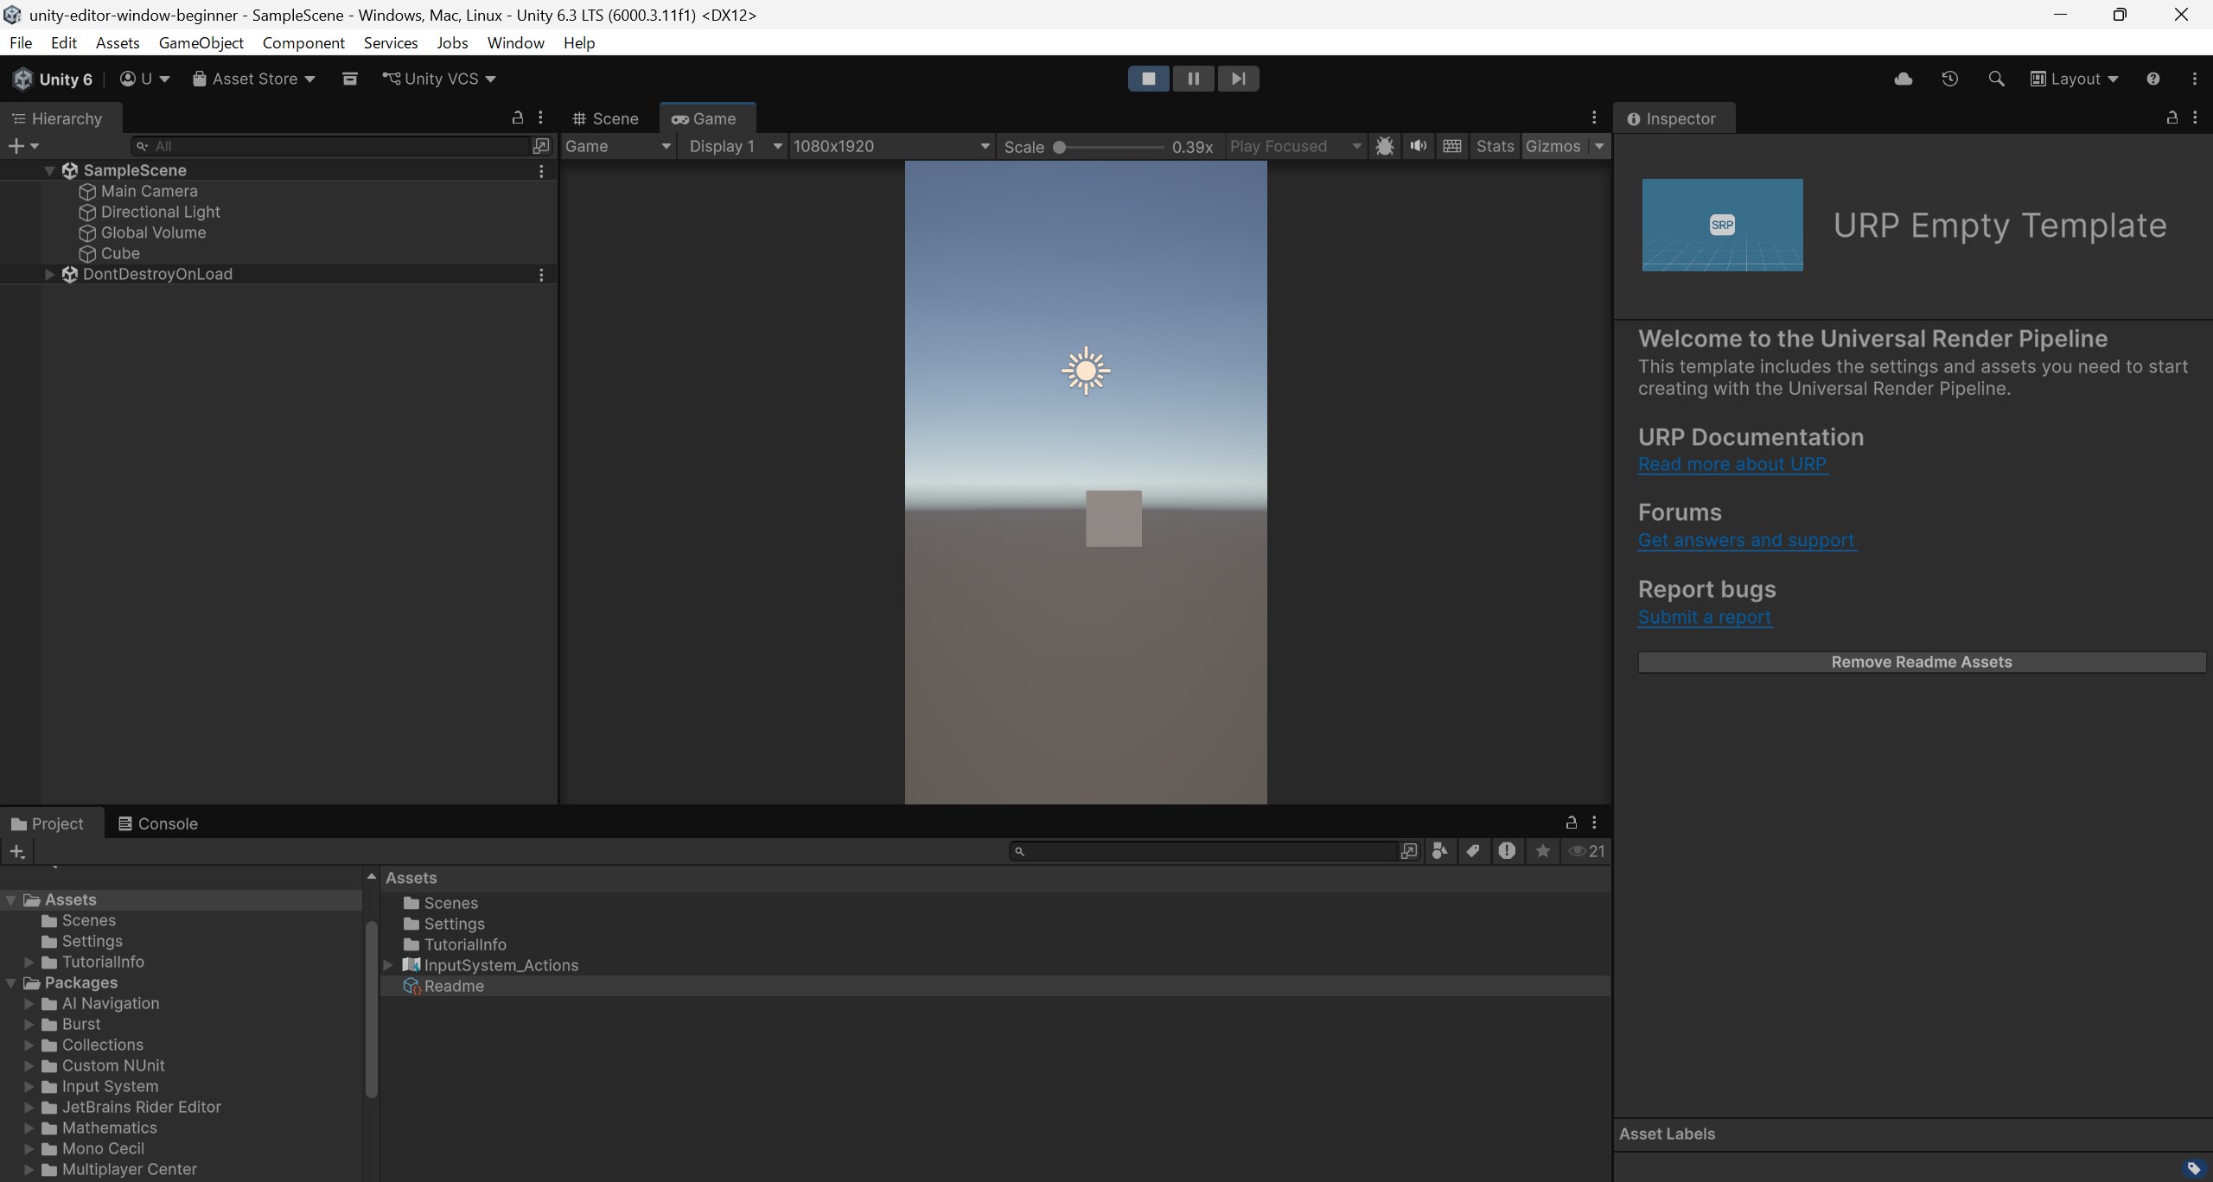Screen dimensions: 2213x1182
Task: Click the Step frame button
Action: pyautogui.click(x=1238, y=79)
